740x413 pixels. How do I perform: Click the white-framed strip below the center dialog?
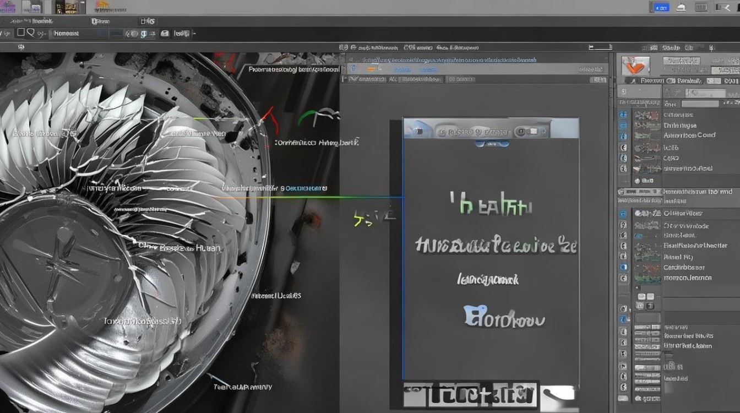[470, 394]
